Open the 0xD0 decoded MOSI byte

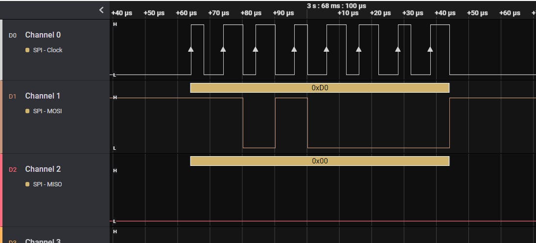pos(320,88)
